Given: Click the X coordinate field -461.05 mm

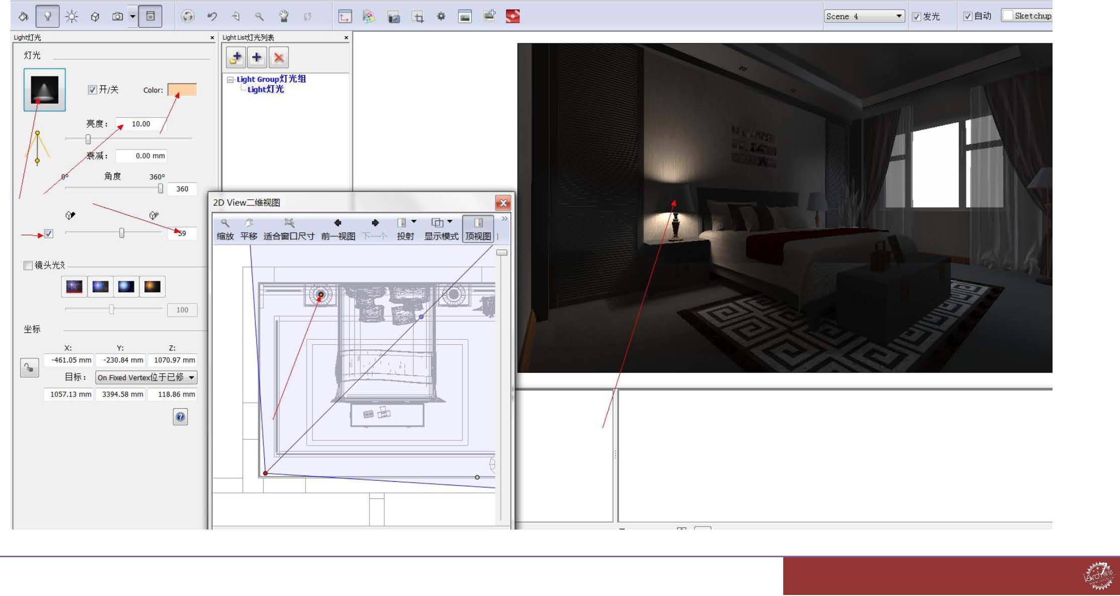Looking at the screenshot, I should [x=69, y=360].
